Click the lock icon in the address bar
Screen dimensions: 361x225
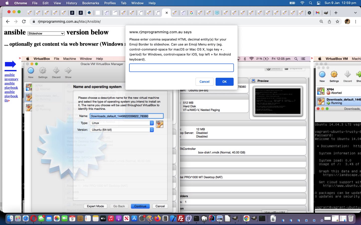click(34, 21)
